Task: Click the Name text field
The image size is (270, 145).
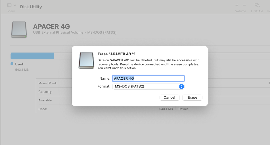Action: (148, 78)
